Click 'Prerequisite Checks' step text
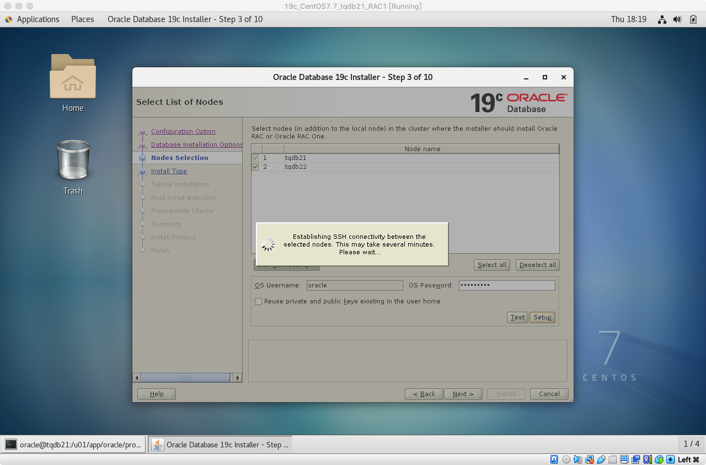The width and height of the screenshot is (706, 465). [182, 211]
